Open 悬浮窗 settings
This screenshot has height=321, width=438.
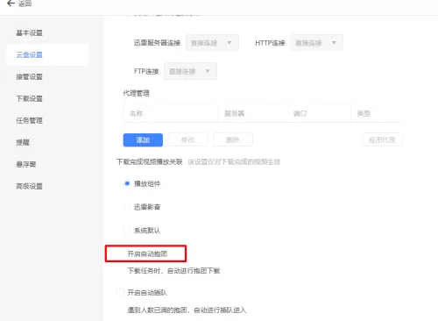(26, 164)
